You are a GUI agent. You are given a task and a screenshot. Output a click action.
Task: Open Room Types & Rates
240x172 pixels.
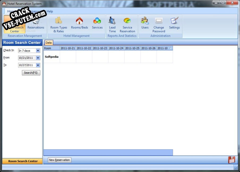pos(59,25)
